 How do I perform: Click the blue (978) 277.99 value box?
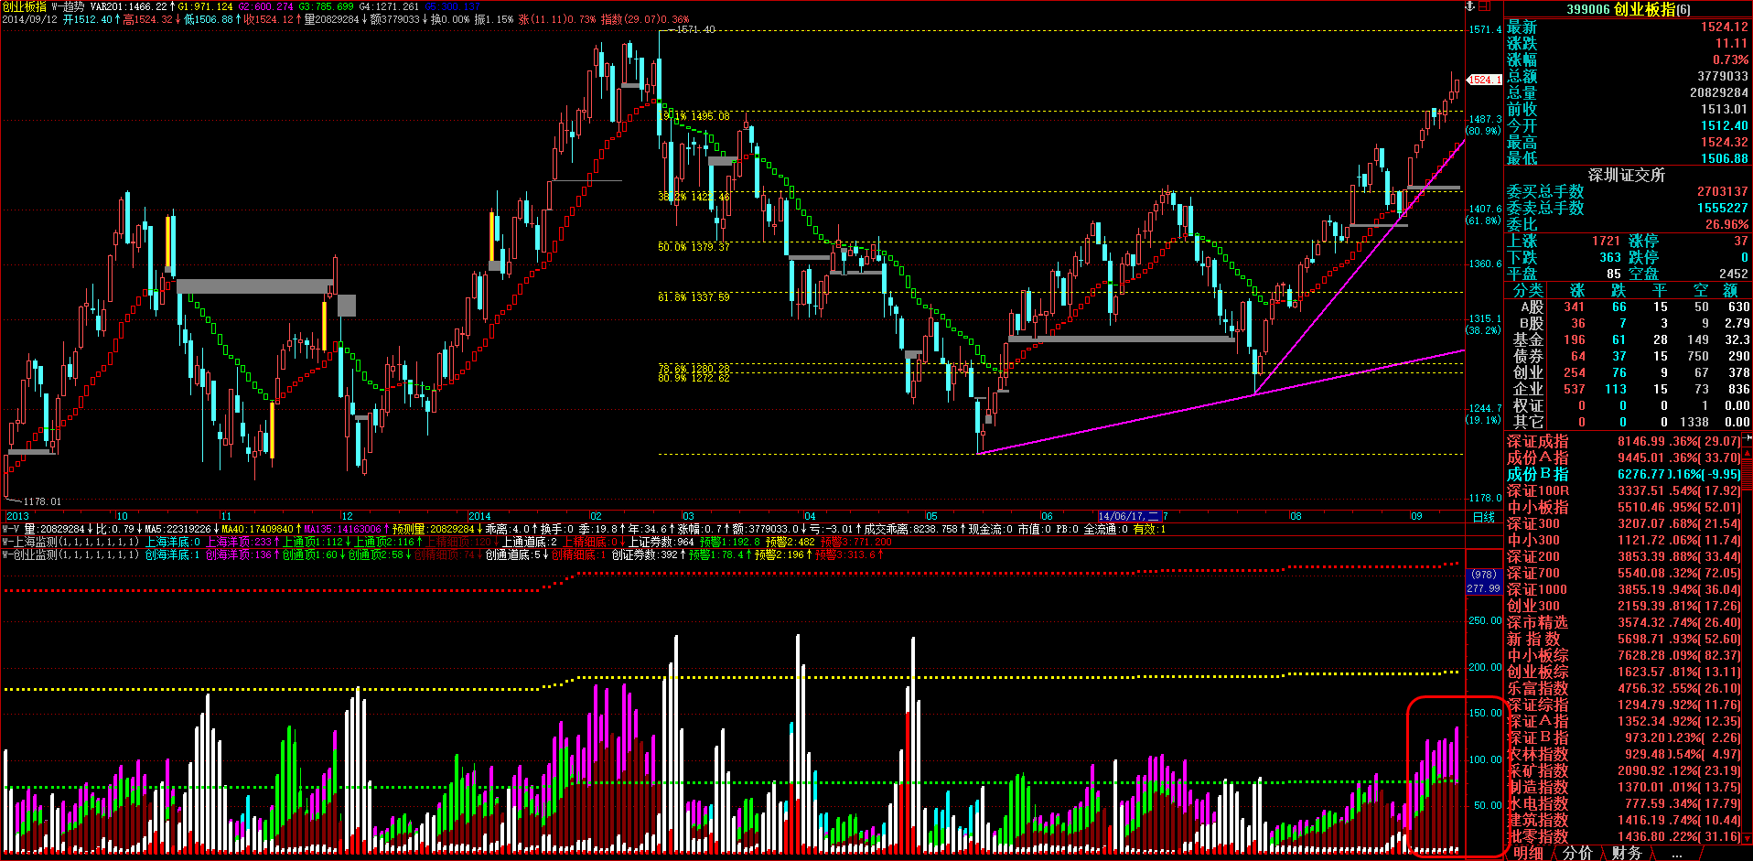[1483, 581]
